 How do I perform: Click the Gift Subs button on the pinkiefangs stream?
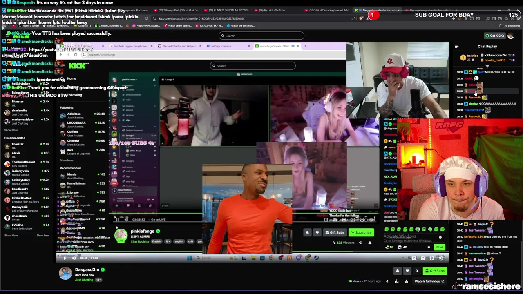click(x=335, y=232)
